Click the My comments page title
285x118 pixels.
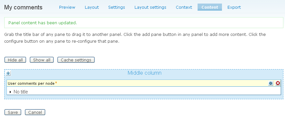coord(23,7)
